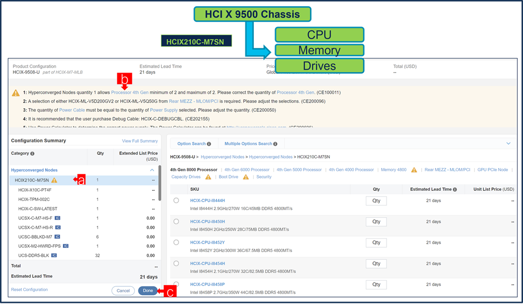The height and width of the screenshot is (307, 523).
Task: Click the info icon beside Category header
Action: pos(32,153)
